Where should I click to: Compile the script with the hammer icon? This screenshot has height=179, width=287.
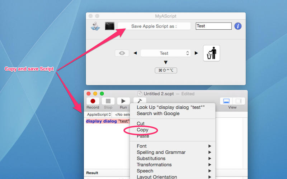point(140,101)
